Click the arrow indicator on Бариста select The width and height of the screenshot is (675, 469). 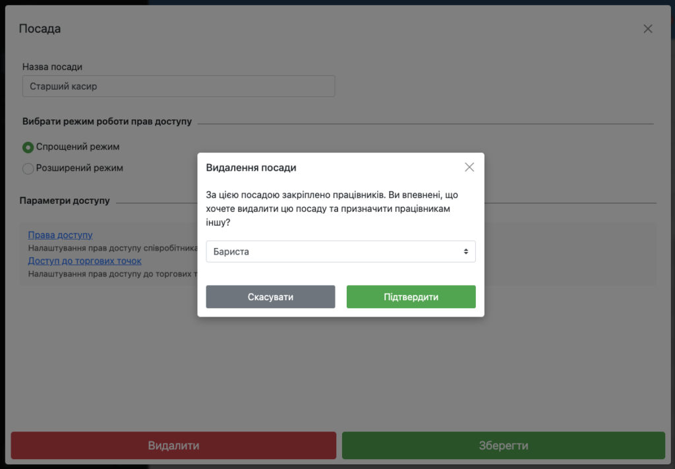point(466,251)
